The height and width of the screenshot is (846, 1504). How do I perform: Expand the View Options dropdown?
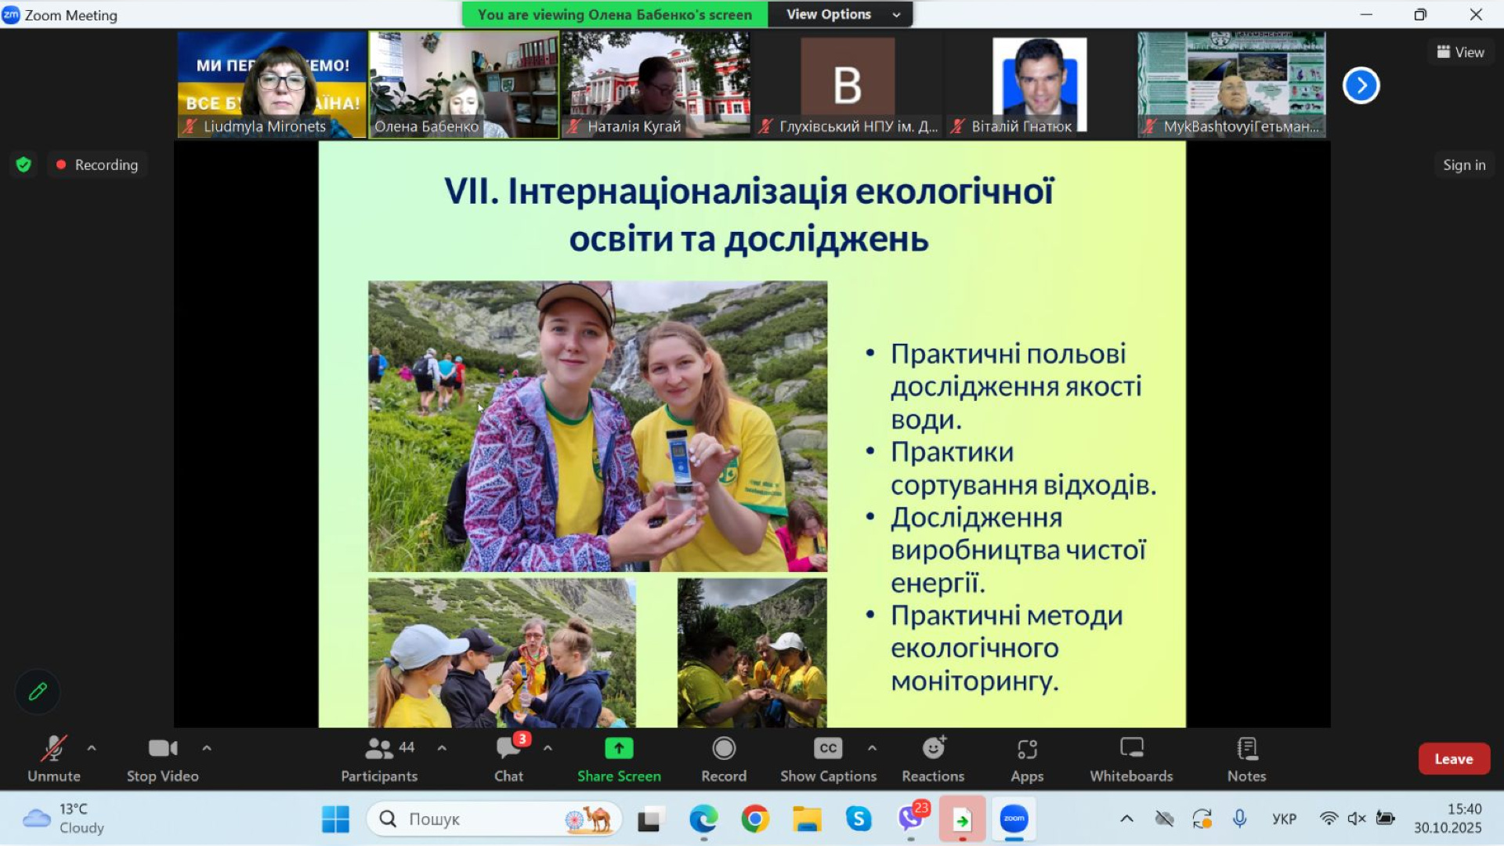[x=841, y=14]
